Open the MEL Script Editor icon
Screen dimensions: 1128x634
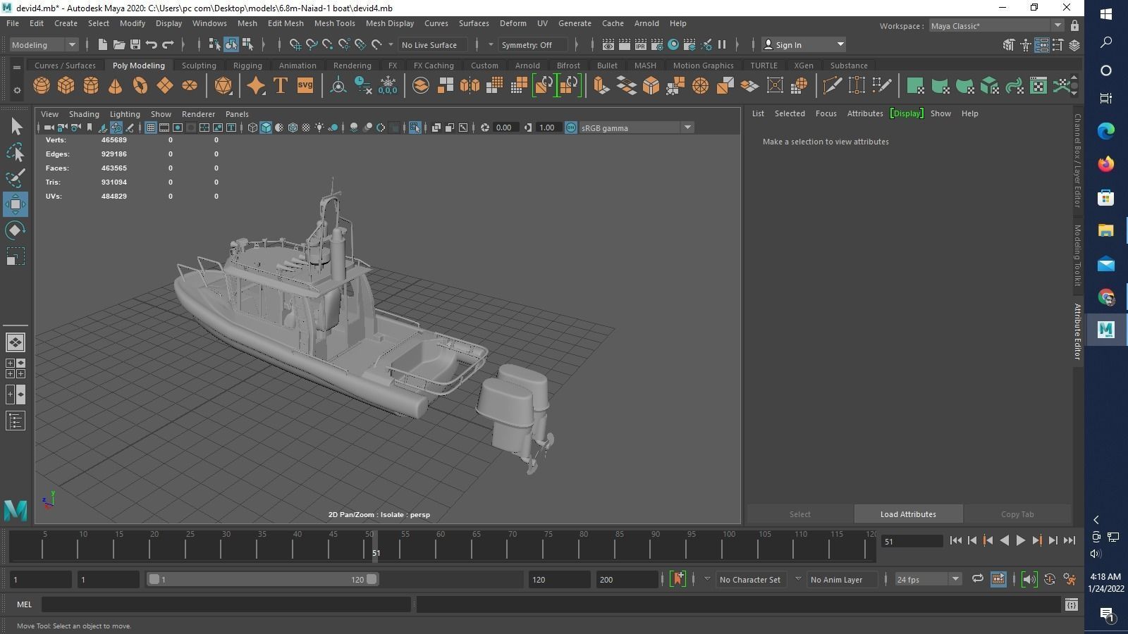tap(1071, 604)
